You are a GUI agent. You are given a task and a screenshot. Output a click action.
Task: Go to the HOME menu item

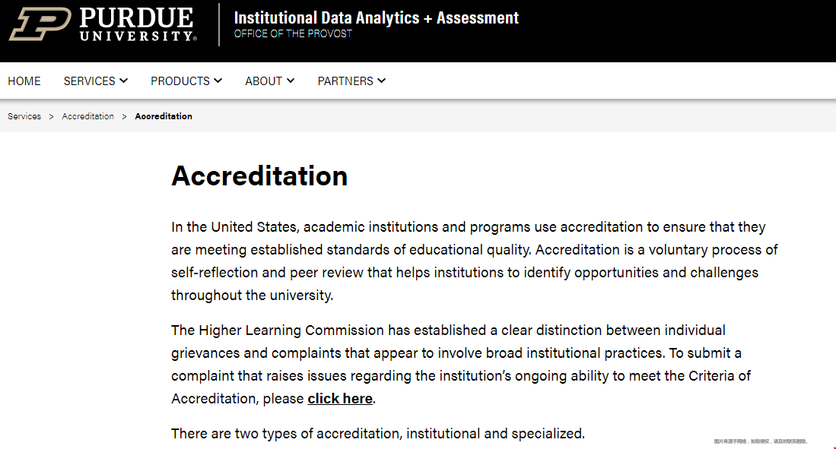(24, 81)
